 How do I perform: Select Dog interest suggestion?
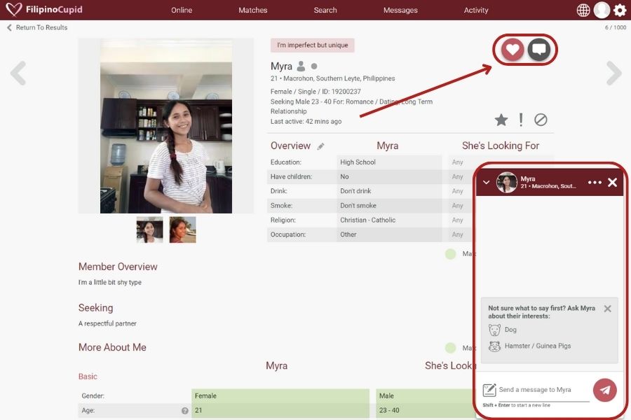[510, 330]
